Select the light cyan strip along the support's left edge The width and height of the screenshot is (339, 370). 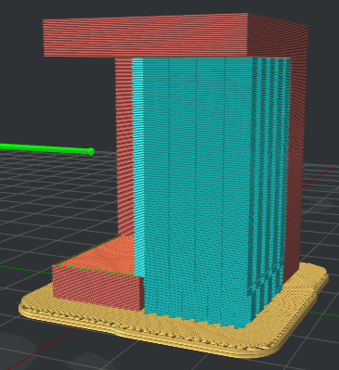point(137,167)
